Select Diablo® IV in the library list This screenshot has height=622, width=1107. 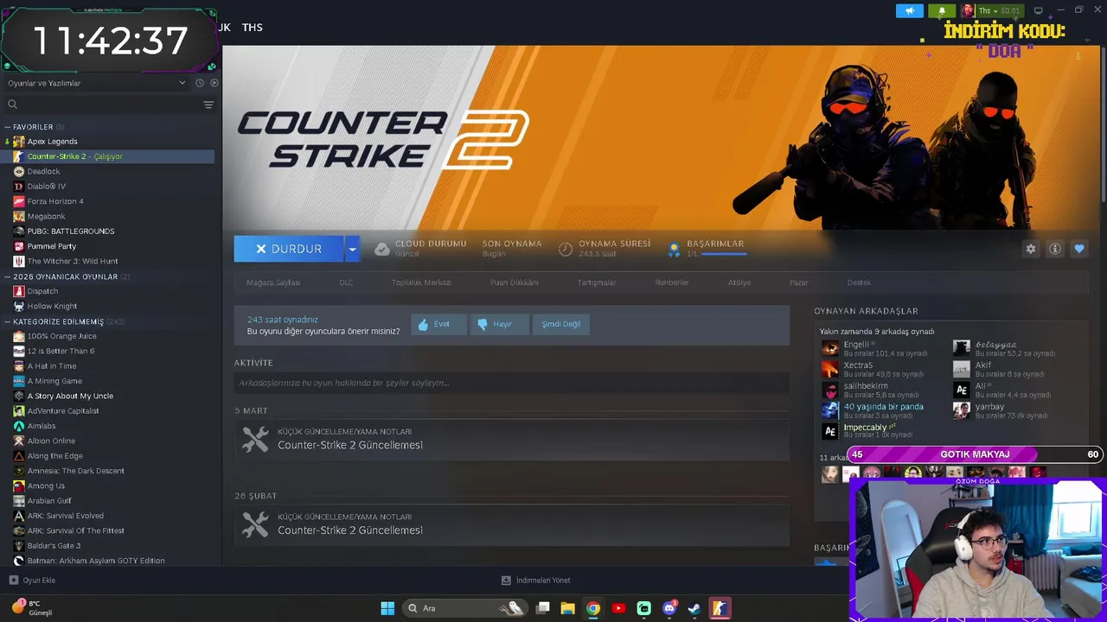click(x=46, y=187)
